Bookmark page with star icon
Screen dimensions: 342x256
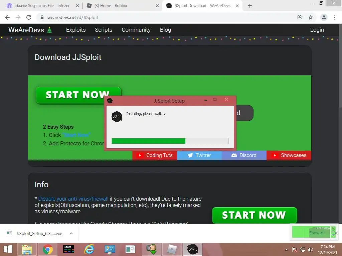(311, 17)
